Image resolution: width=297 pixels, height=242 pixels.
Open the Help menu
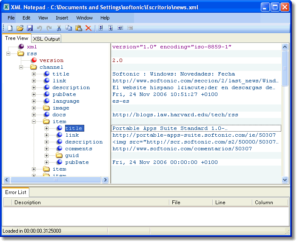click(105, 18)
